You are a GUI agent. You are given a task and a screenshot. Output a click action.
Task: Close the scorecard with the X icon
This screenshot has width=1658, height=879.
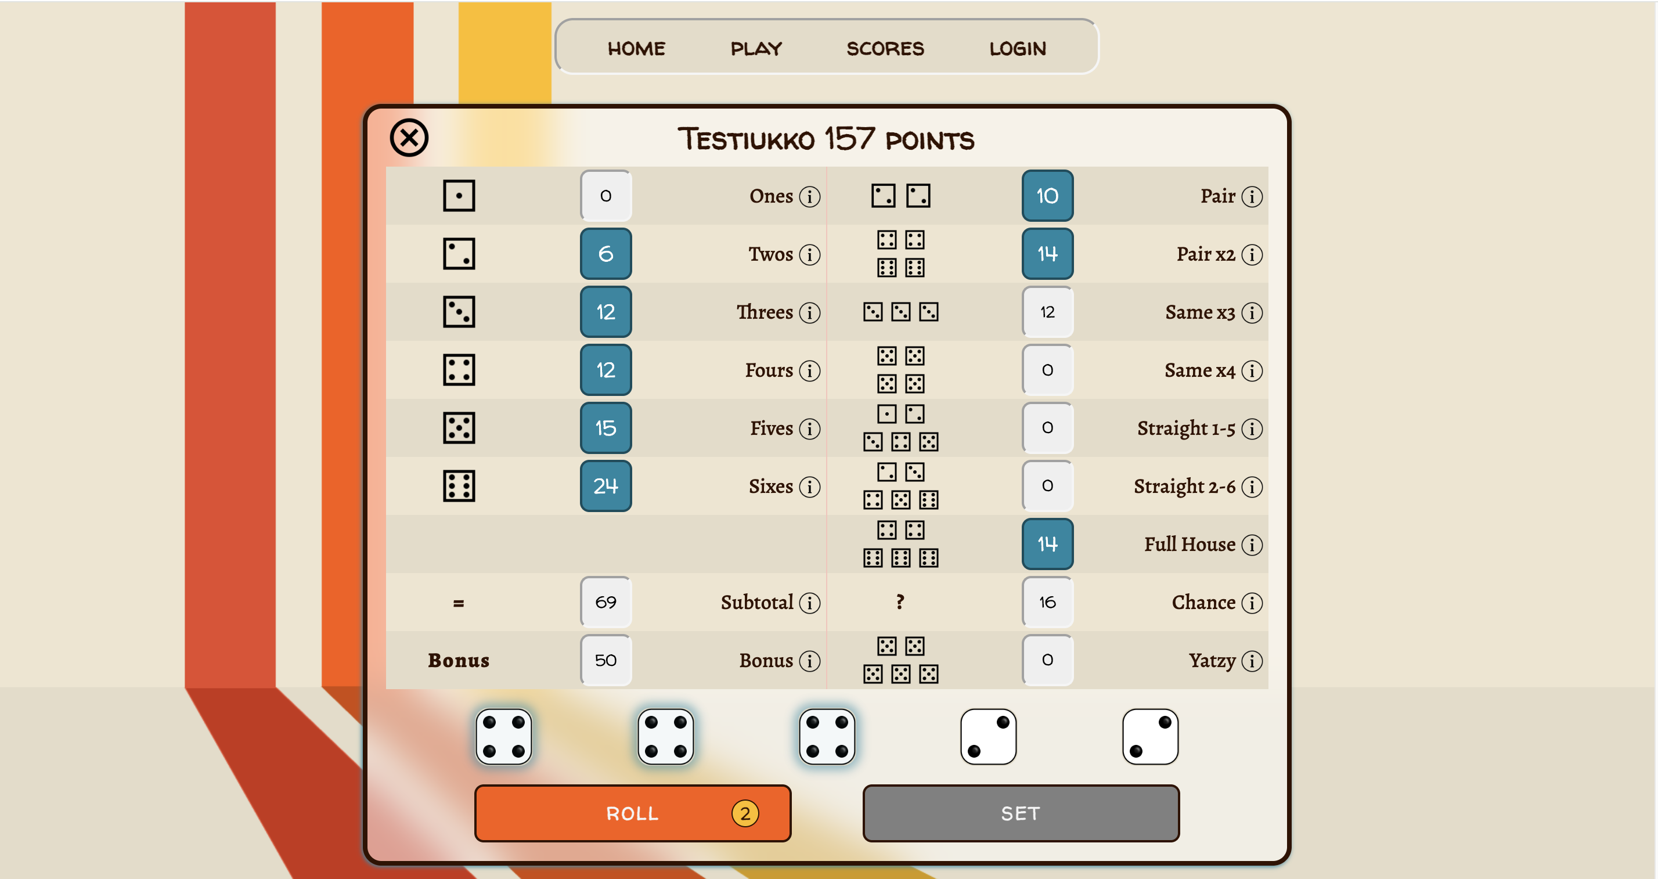pyautogui.click(x=409, y=137)
